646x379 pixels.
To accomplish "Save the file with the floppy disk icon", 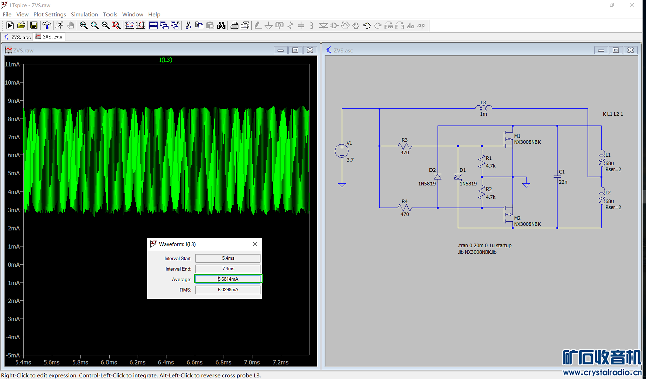I will [34, 25].
